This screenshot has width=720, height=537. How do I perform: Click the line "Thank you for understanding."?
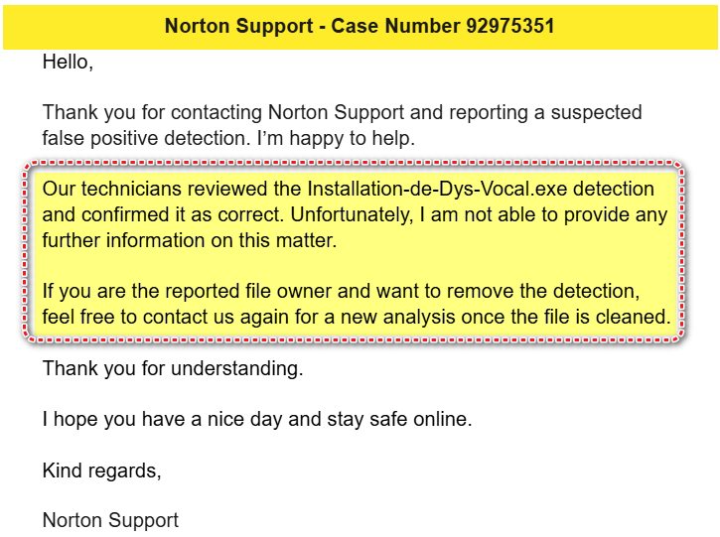[x=172, y=369]
